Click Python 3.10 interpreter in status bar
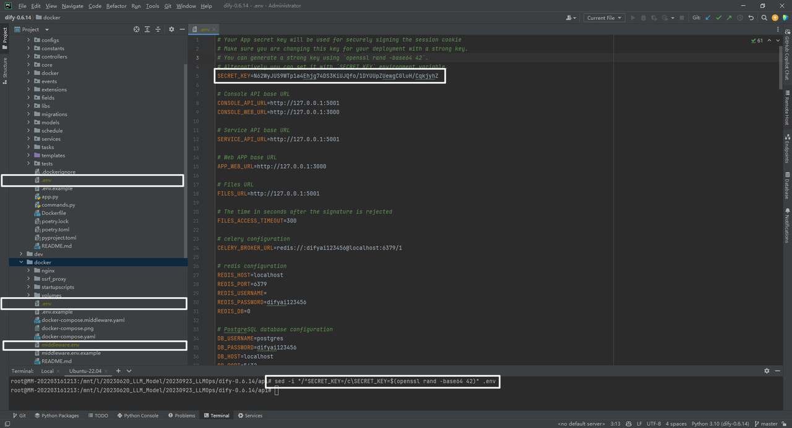The height and width of the screenshot is (428, 792). pyautogui.click(x=720, y=423)
